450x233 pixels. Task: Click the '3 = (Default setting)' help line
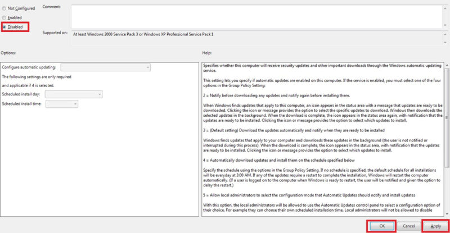[x=294, y=130]
